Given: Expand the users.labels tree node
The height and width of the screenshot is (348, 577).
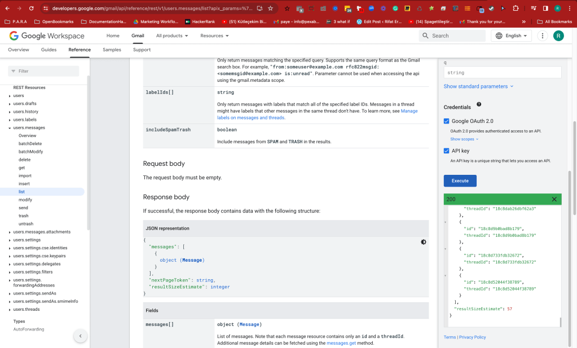Looking at the screenshot, I should pyautogui.click(x=10, y=120).
